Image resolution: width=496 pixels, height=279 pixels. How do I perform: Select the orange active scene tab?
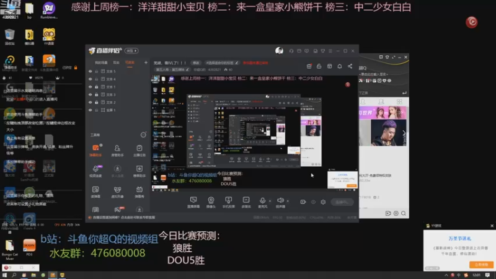pos(130,63)
